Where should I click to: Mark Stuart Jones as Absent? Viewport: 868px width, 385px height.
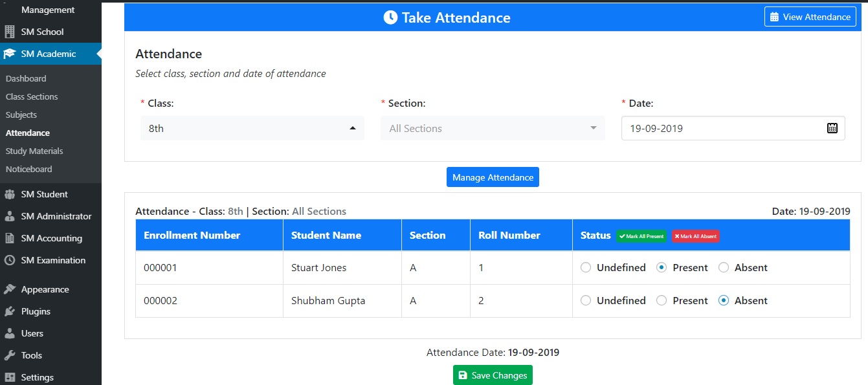[x=724, y=267]
